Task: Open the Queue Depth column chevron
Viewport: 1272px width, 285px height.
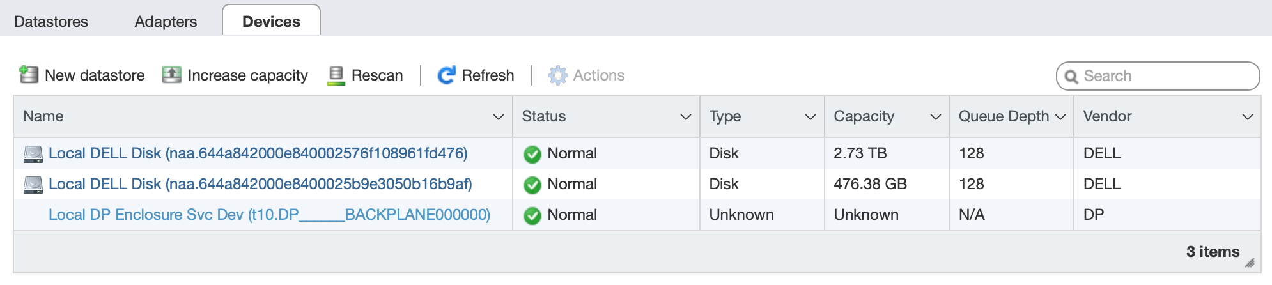Action: coord(1060,117)
